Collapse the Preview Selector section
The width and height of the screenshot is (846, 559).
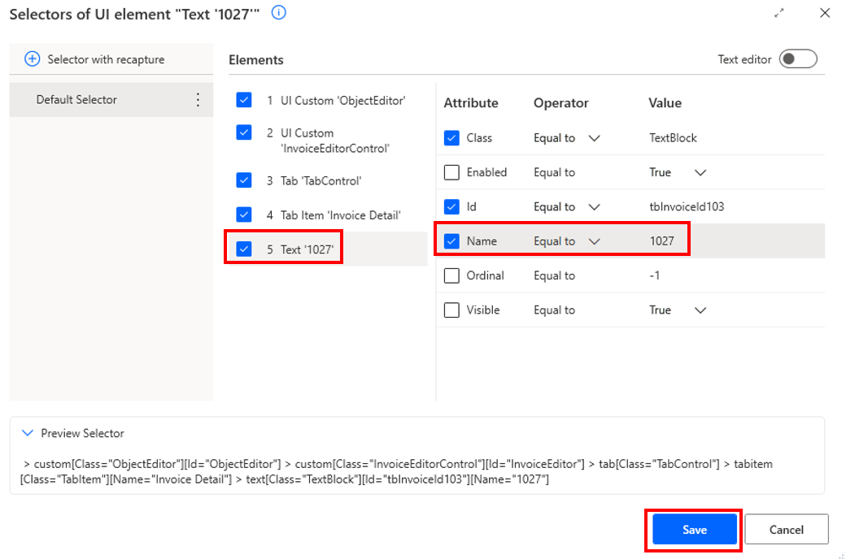pos(28,433)
